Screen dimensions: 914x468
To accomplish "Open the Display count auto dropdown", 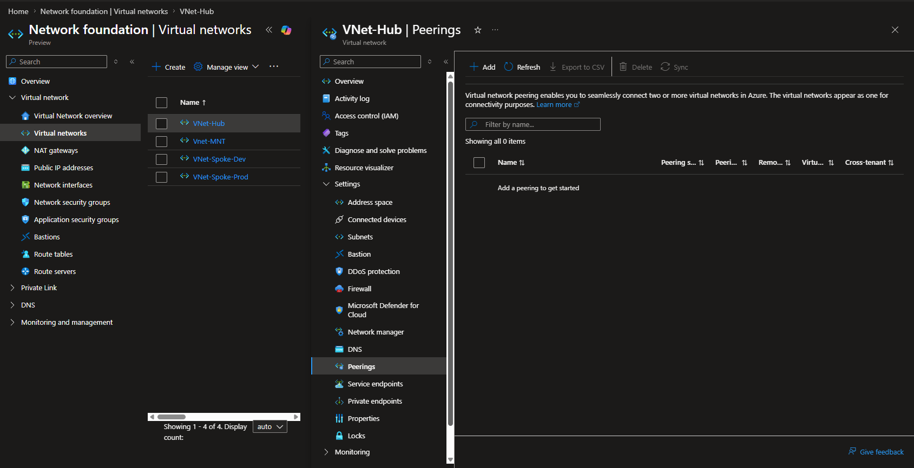I will pos(270,427).
